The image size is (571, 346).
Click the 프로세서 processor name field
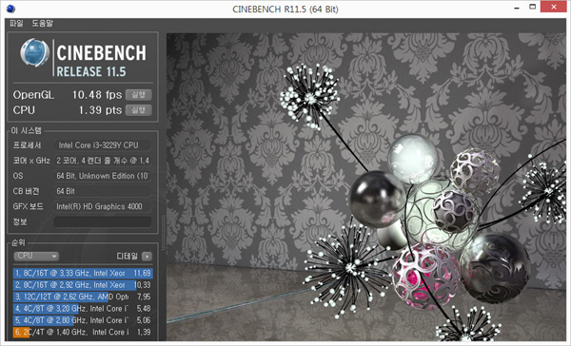[x=103, y=145]
